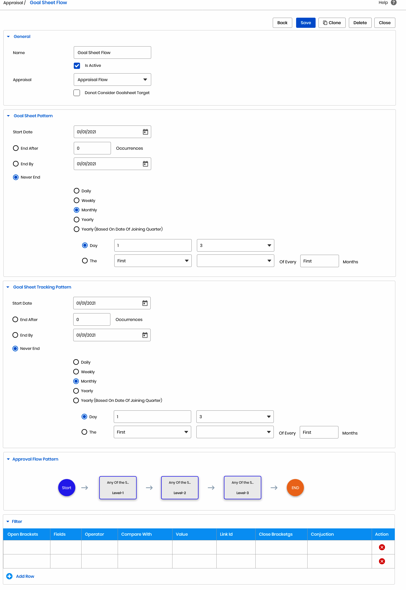Open calendar for Goal Sheet Pattern Start Date
The height and width of the screenshot is (590, 406).
click(x=145, y=132)
